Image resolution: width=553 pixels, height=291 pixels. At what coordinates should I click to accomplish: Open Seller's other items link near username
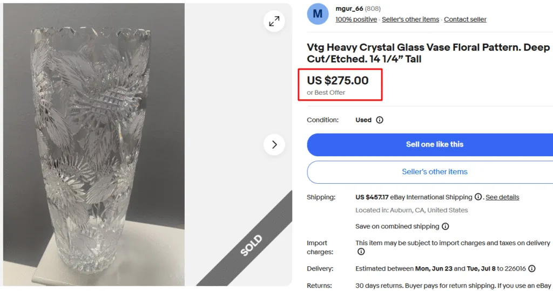pyautogui.click(x=410, y=19)
